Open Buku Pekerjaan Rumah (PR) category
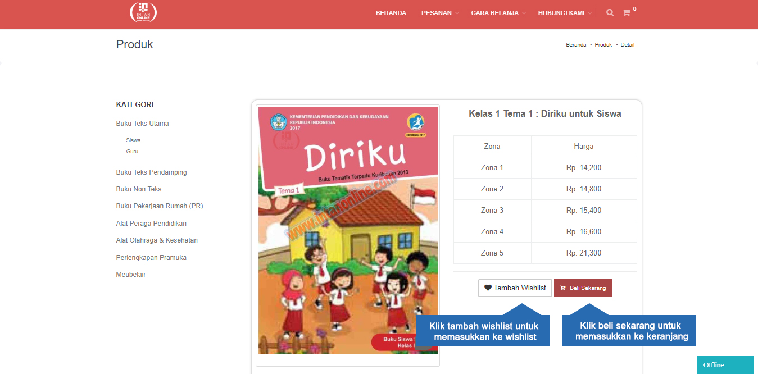 click(x=160, y=206)
